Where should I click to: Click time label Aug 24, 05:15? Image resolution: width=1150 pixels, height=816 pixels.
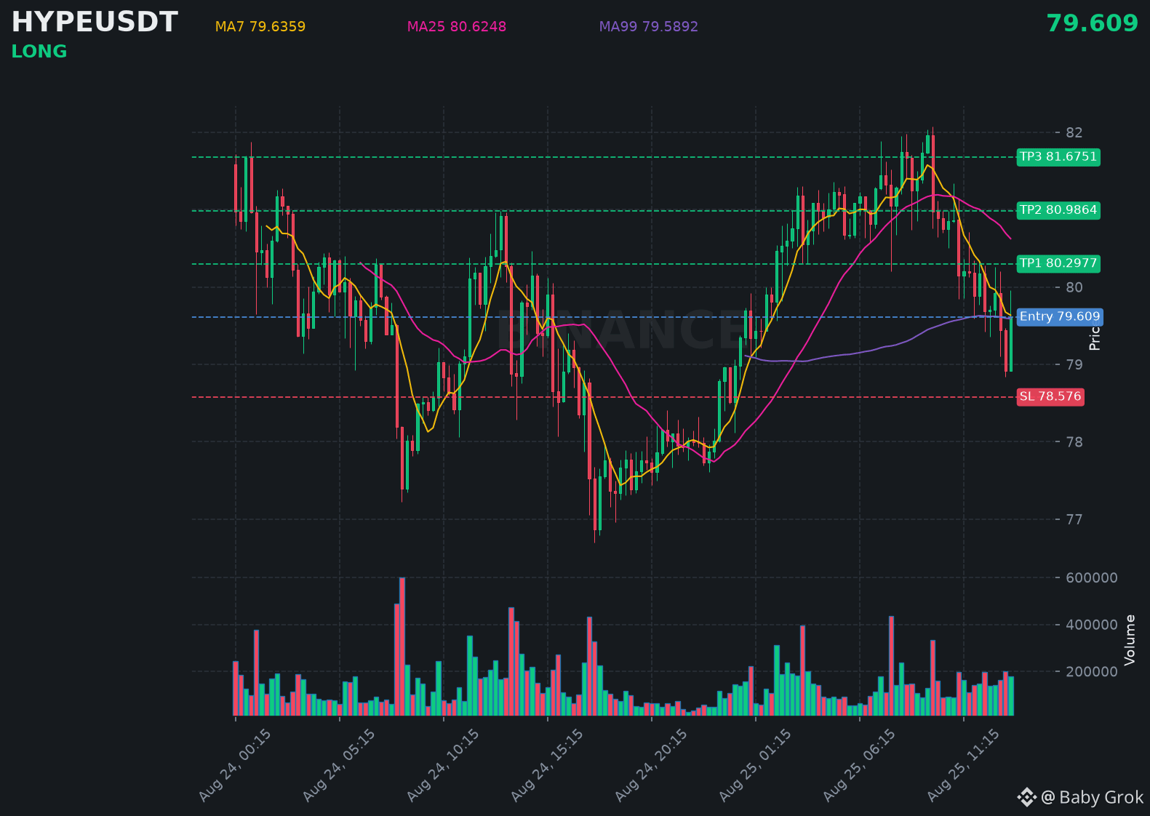(x=338, y=766)
